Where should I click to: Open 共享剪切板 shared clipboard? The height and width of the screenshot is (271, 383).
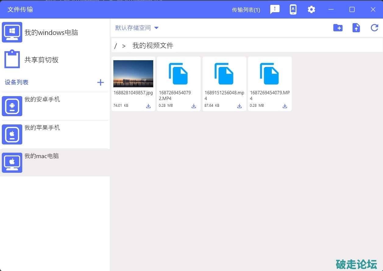point(41,60)
